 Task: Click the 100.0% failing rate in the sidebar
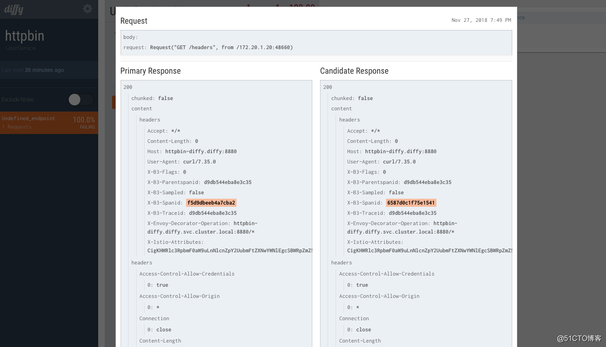coord(84,120)
